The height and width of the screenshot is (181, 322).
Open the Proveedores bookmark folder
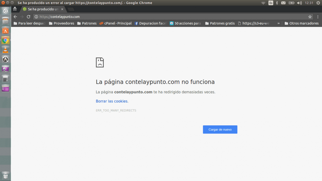click(x=61, y=23)
